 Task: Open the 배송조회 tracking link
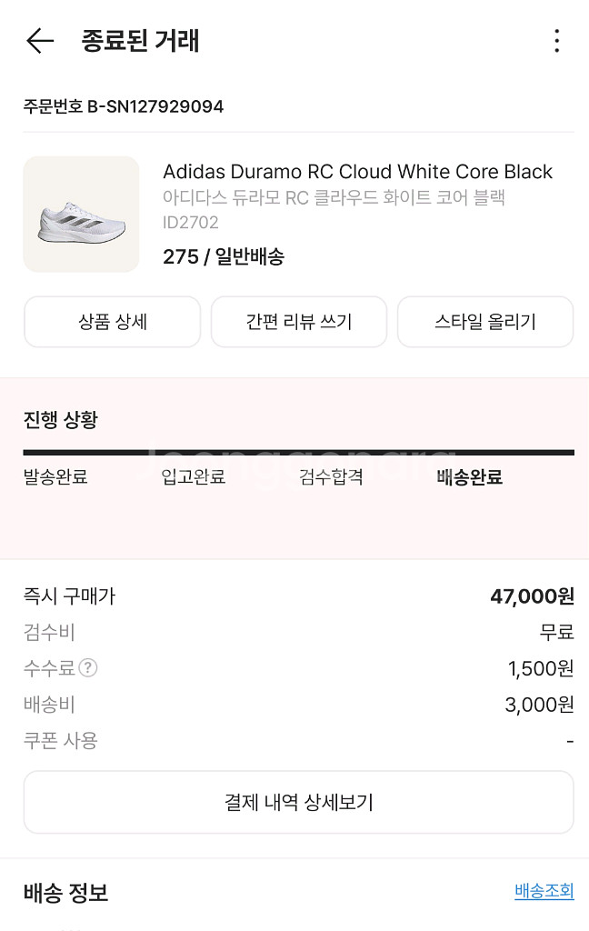(x=544, y=891)
